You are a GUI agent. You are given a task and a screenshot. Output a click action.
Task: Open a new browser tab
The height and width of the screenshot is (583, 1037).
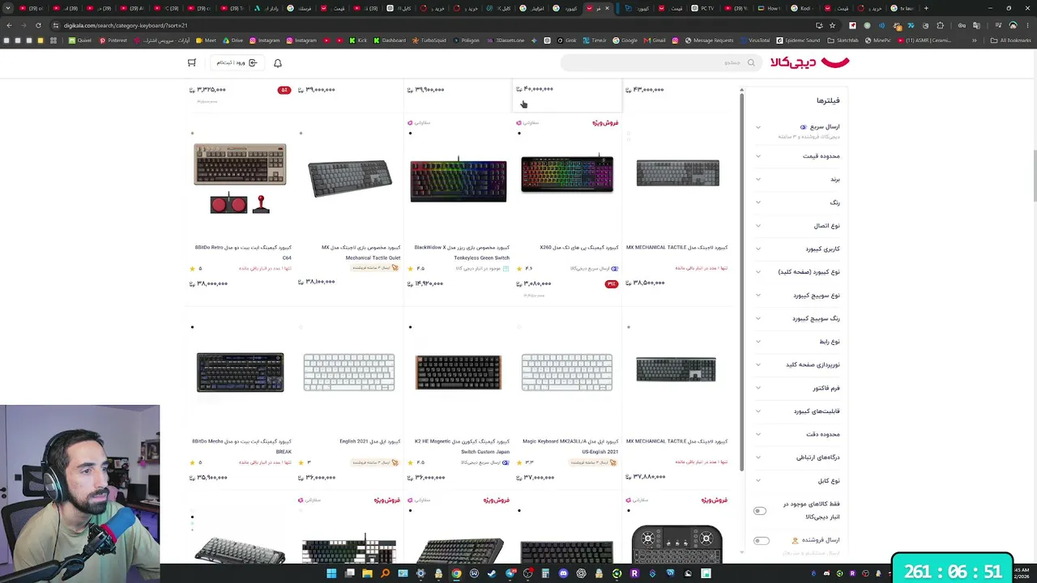coord(926,8)
